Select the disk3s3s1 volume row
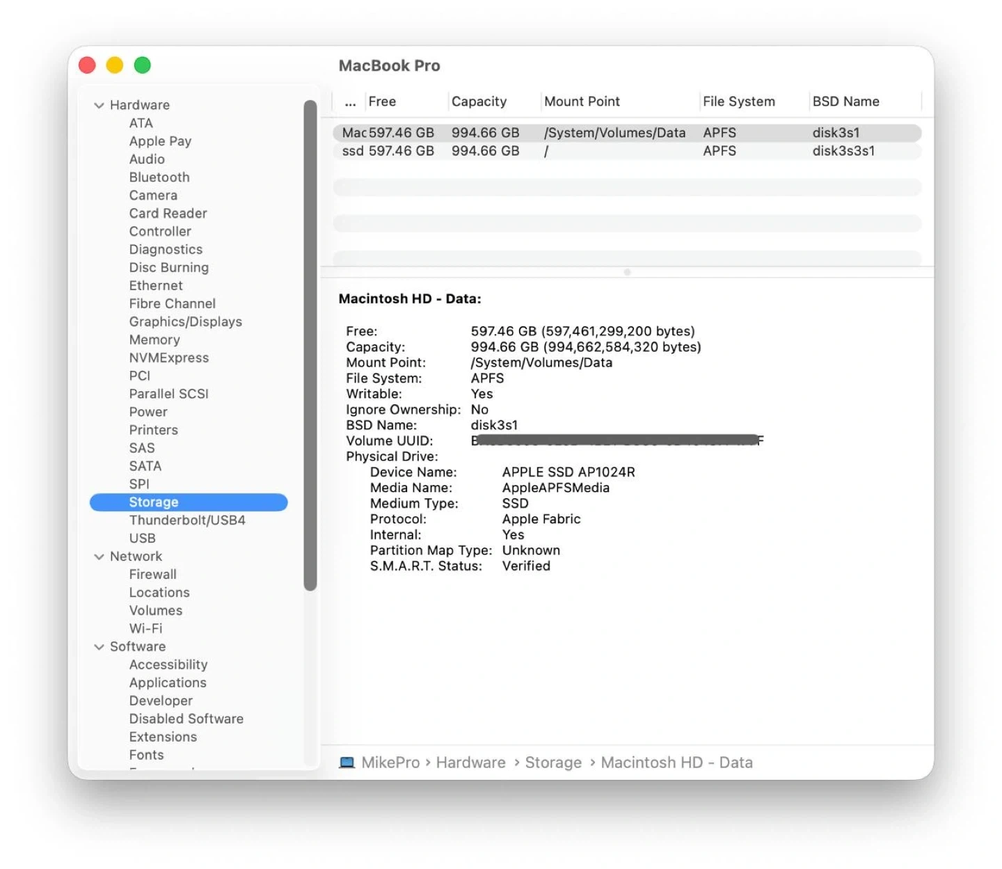The image size is (1002, 869). 626,151
